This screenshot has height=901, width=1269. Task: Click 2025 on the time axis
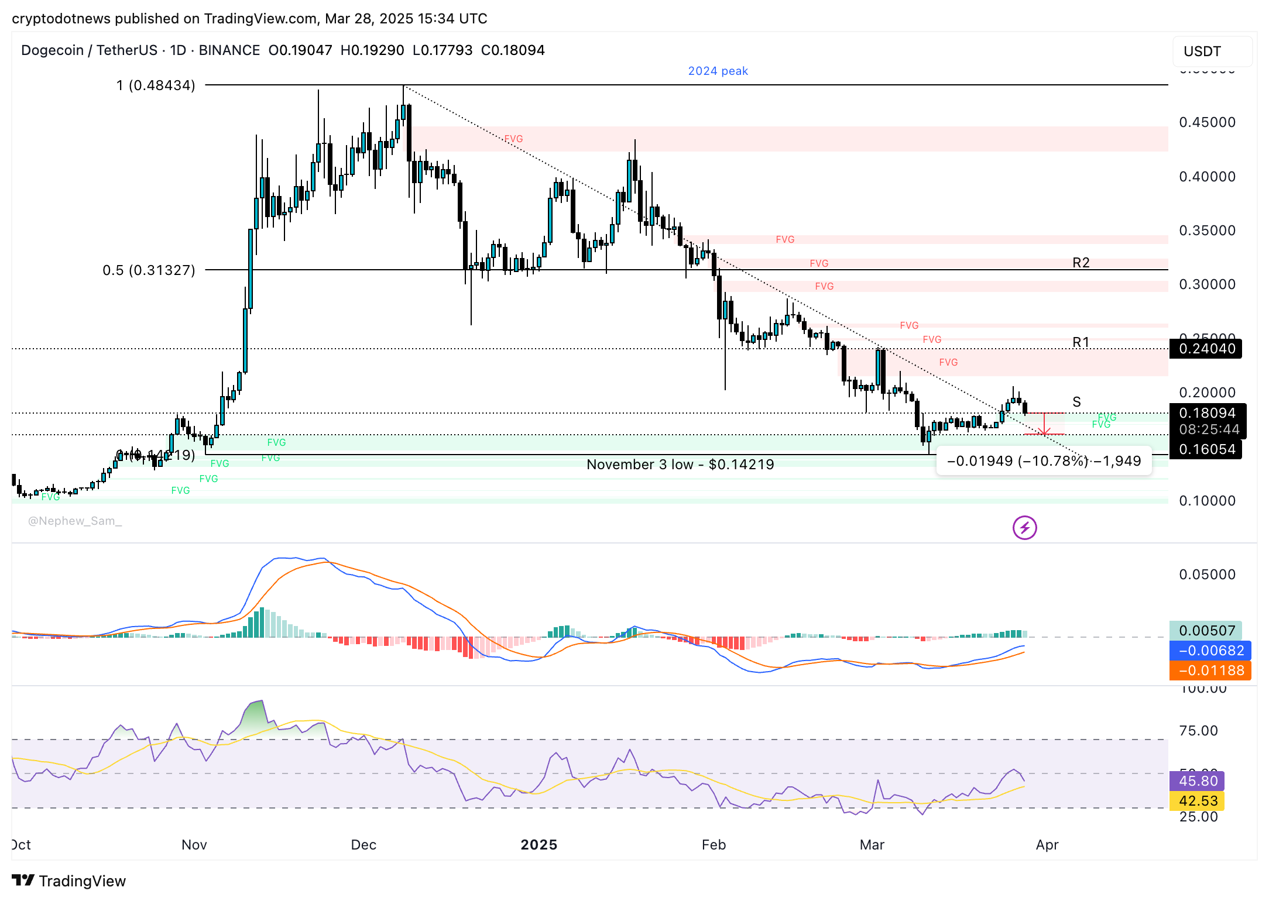(540, 845)
